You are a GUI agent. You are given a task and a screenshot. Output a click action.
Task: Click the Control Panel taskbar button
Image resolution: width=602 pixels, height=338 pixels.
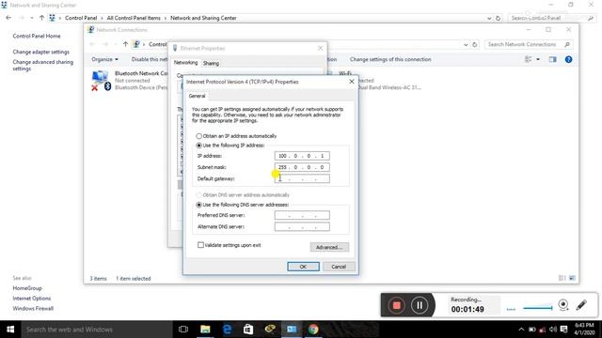pyautogui.click(x=292, y=330)
